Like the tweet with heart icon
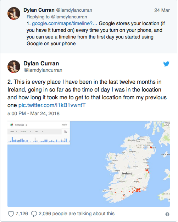The width and height of the screenshot is (178, 222). coord(11,214)
